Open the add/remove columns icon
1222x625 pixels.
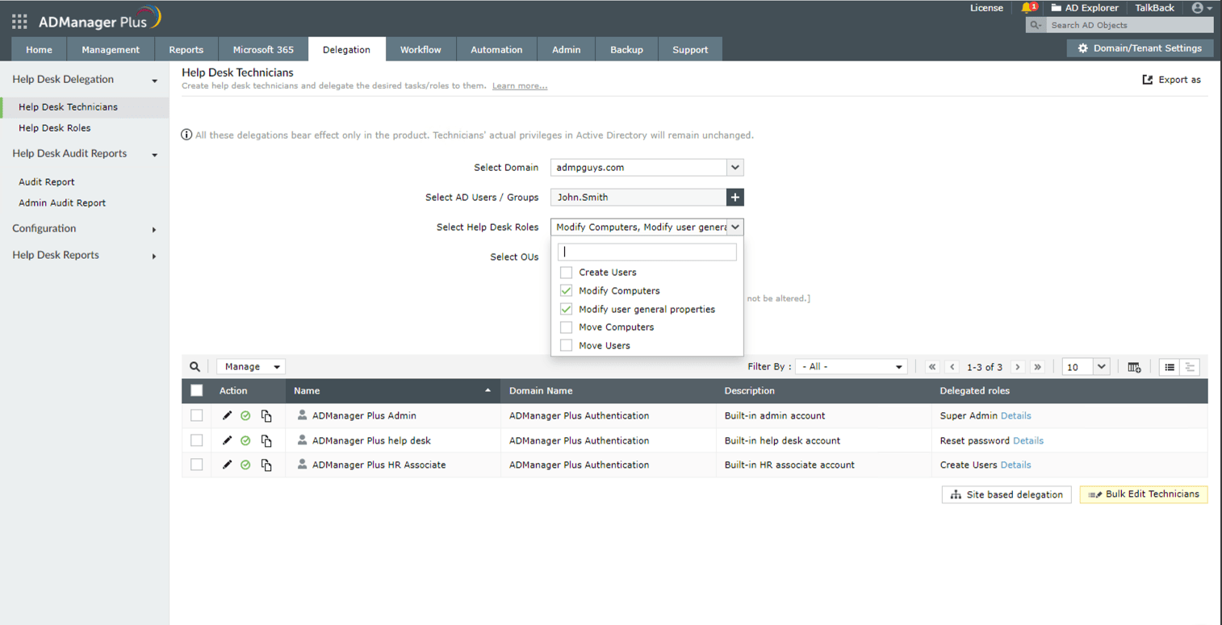tap(1134, 367)
